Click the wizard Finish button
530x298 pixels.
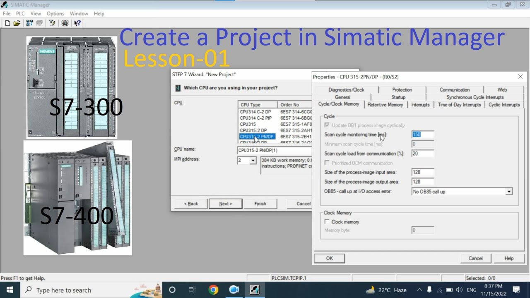[x=260, y=204]
